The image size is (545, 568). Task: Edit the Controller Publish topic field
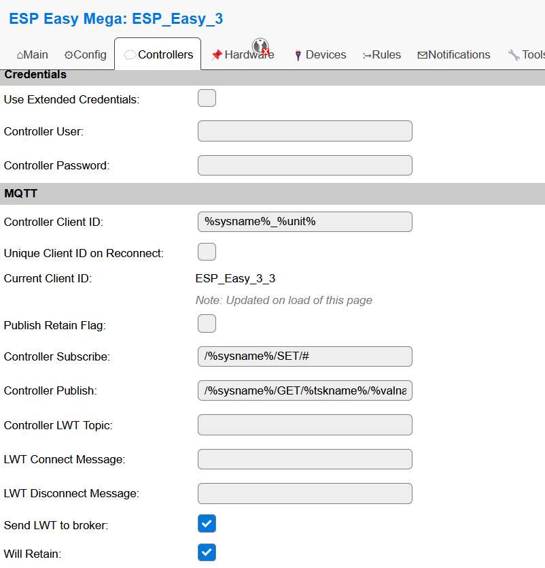tap(304, 390)
